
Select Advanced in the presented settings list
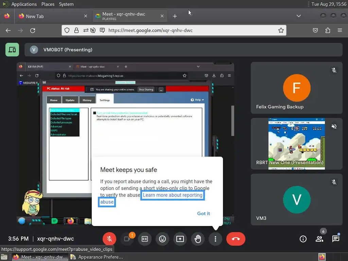[x=56, y=126]
